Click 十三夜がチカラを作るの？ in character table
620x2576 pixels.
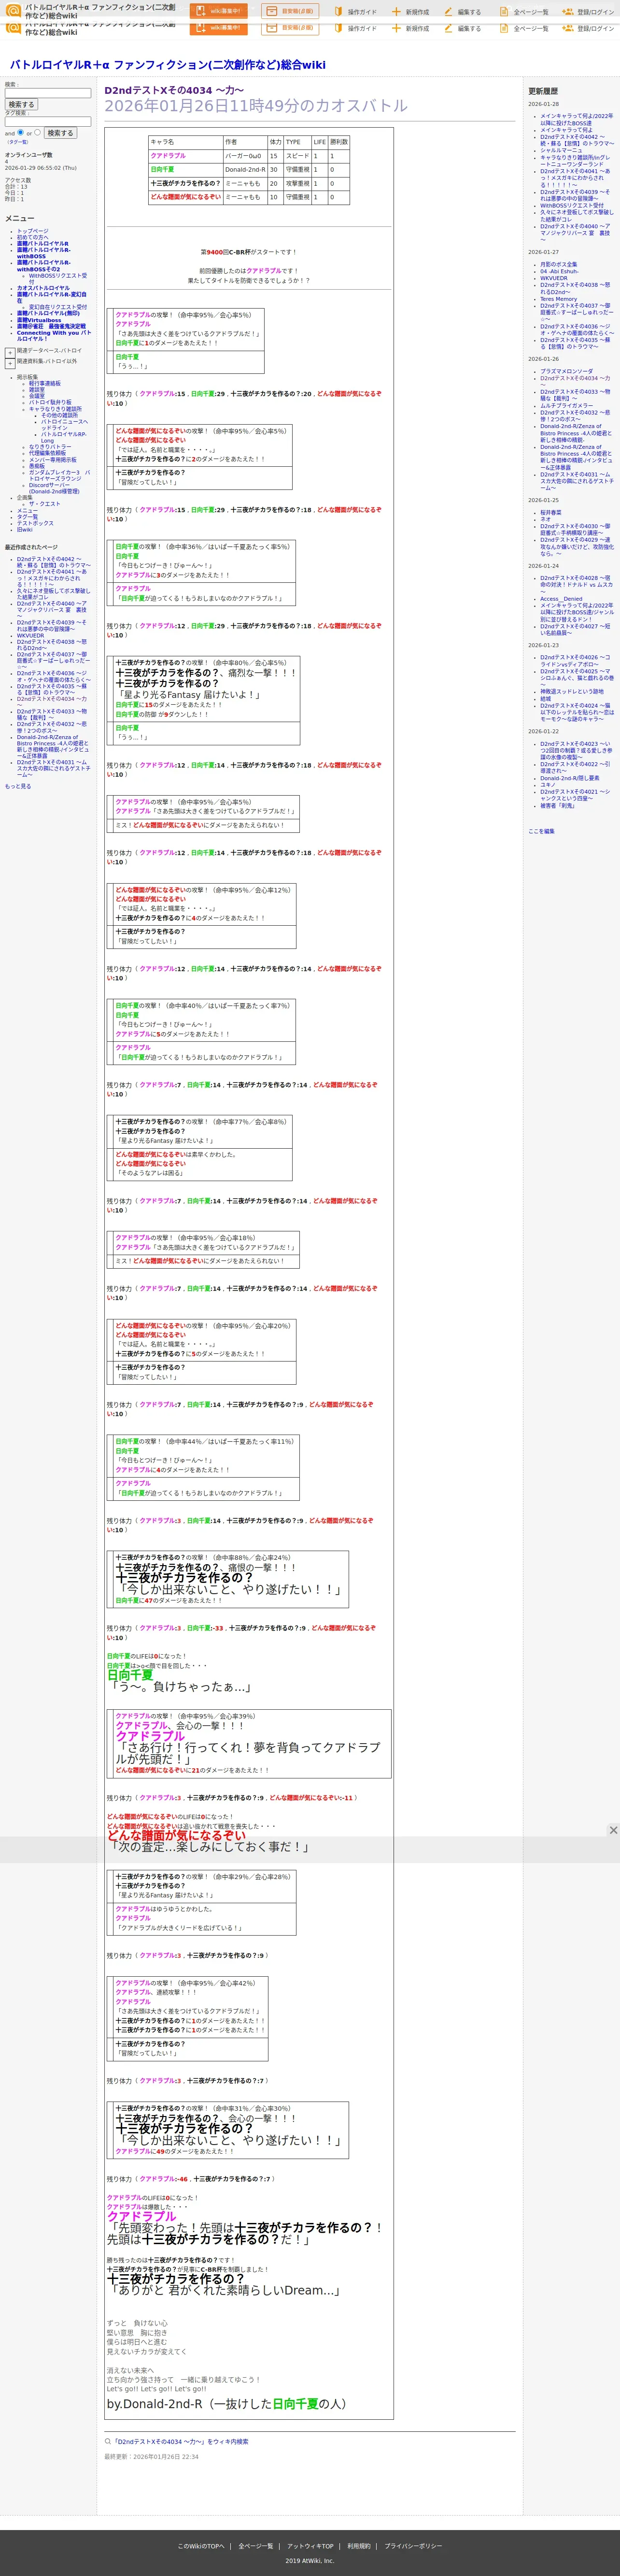pyautogui.click(x=185, y=183)
